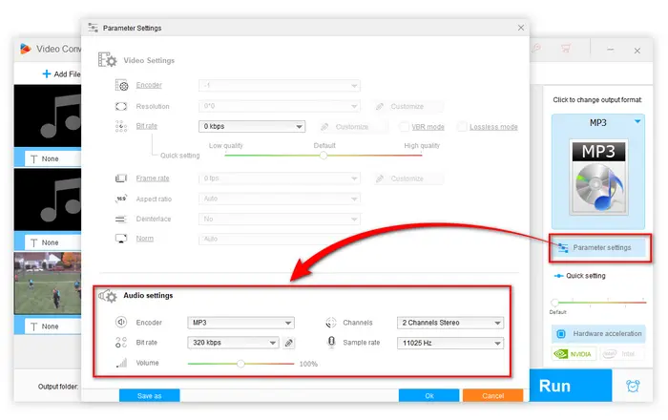The height and width of the screenshot is (420, 668).
Task: Open the video Bit rate 0 kbps dropdown
Action: tap(252, 127)
